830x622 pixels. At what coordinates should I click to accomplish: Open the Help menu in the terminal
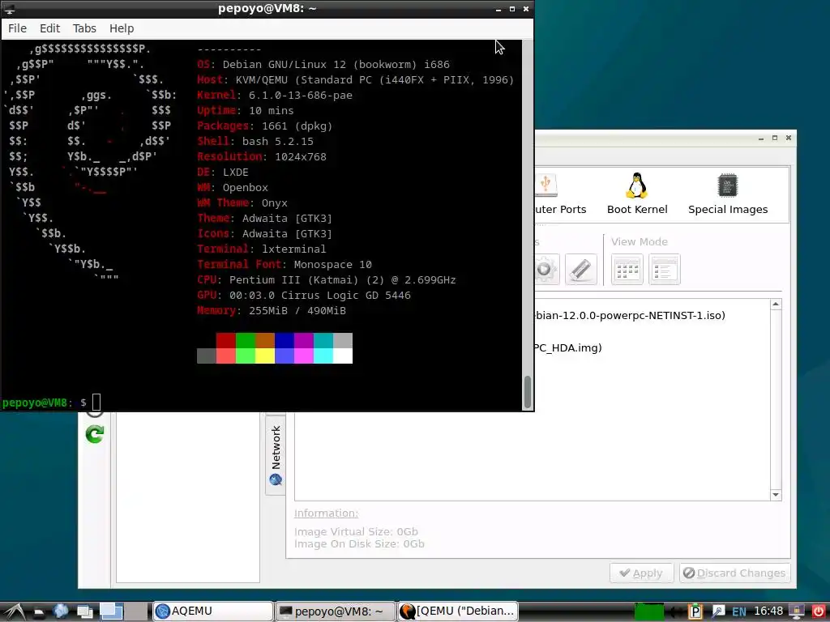(122, 28)
